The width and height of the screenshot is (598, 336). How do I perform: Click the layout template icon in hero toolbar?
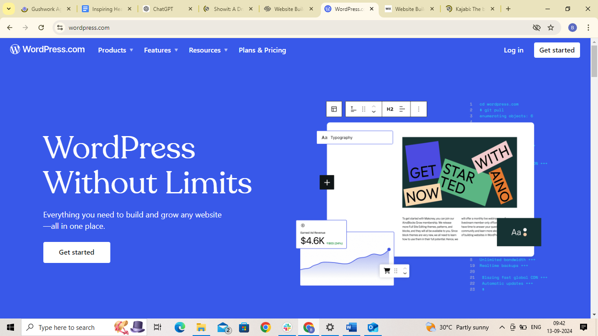(334, 109)
